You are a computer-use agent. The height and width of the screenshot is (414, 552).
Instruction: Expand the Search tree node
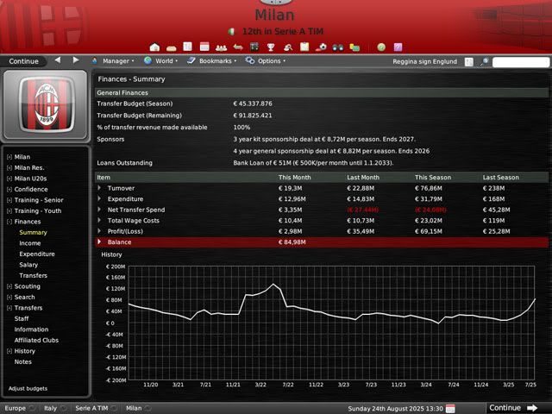tap(9, 297)
